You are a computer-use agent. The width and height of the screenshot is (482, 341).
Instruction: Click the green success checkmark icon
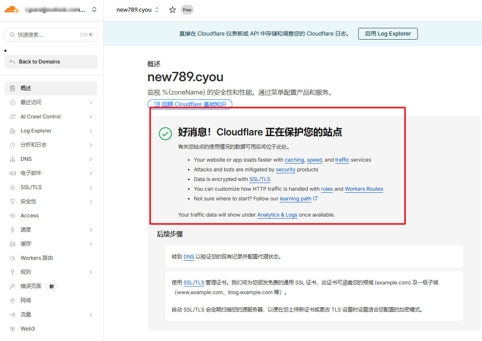tap(165, 134)
